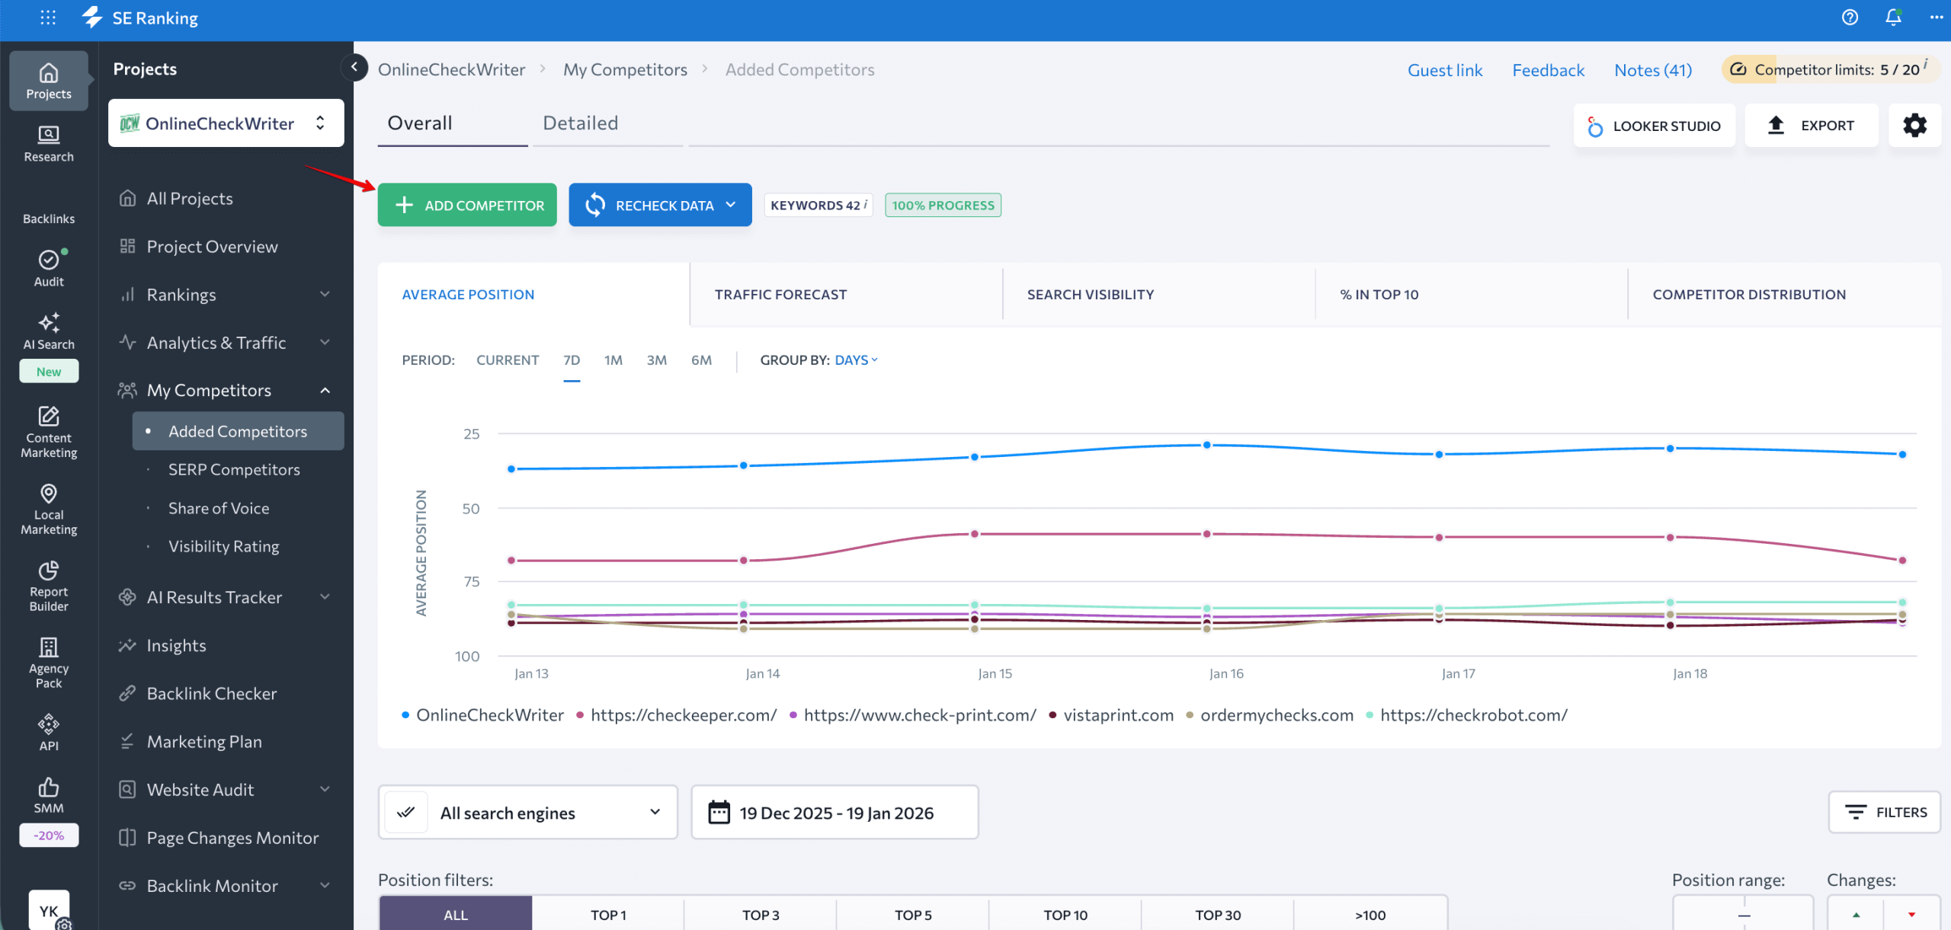The image size is (1951, 930).
Task: Switch the chart period to 1M
Action: coord(613,360)
